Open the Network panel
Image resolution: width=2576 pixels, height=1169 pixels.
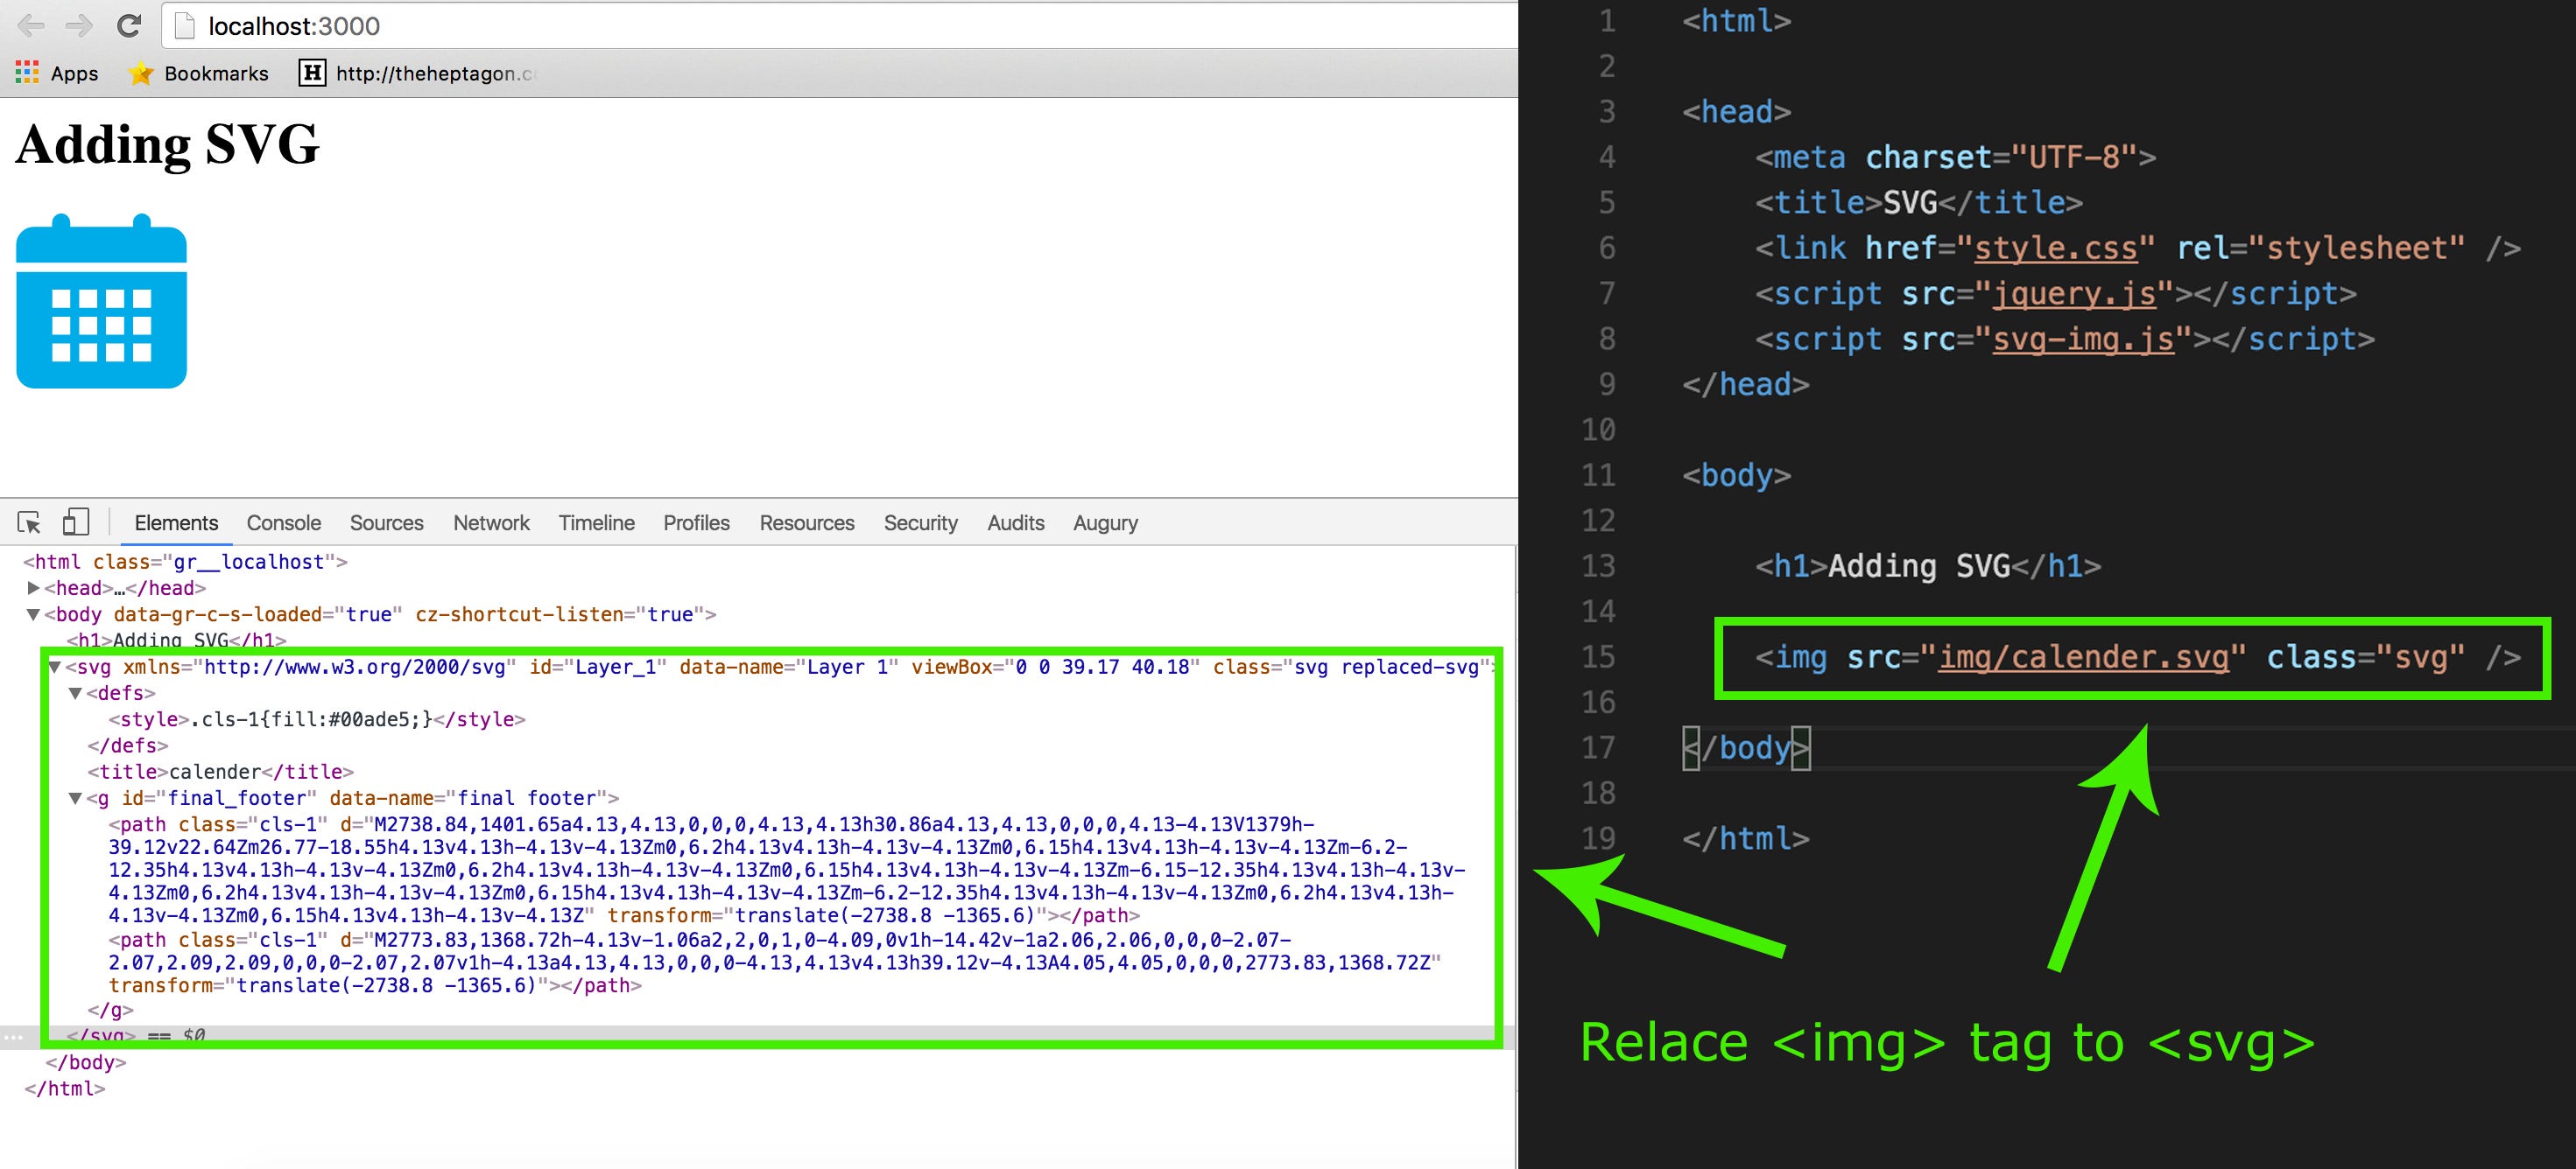click(491, 522)
